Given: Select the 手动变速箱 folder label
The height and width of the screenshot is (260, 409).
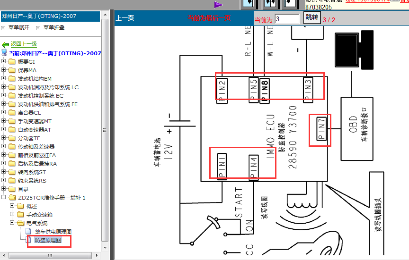Looking at the screenshot, I should tap(39, 215).
